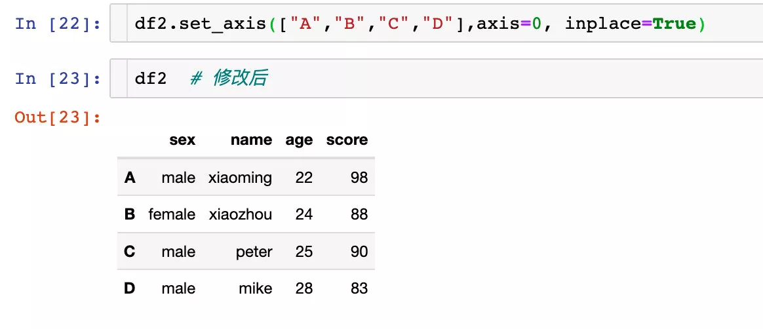Click row index label D
This screenshot has width=763, height=329.
pos(129,288)
